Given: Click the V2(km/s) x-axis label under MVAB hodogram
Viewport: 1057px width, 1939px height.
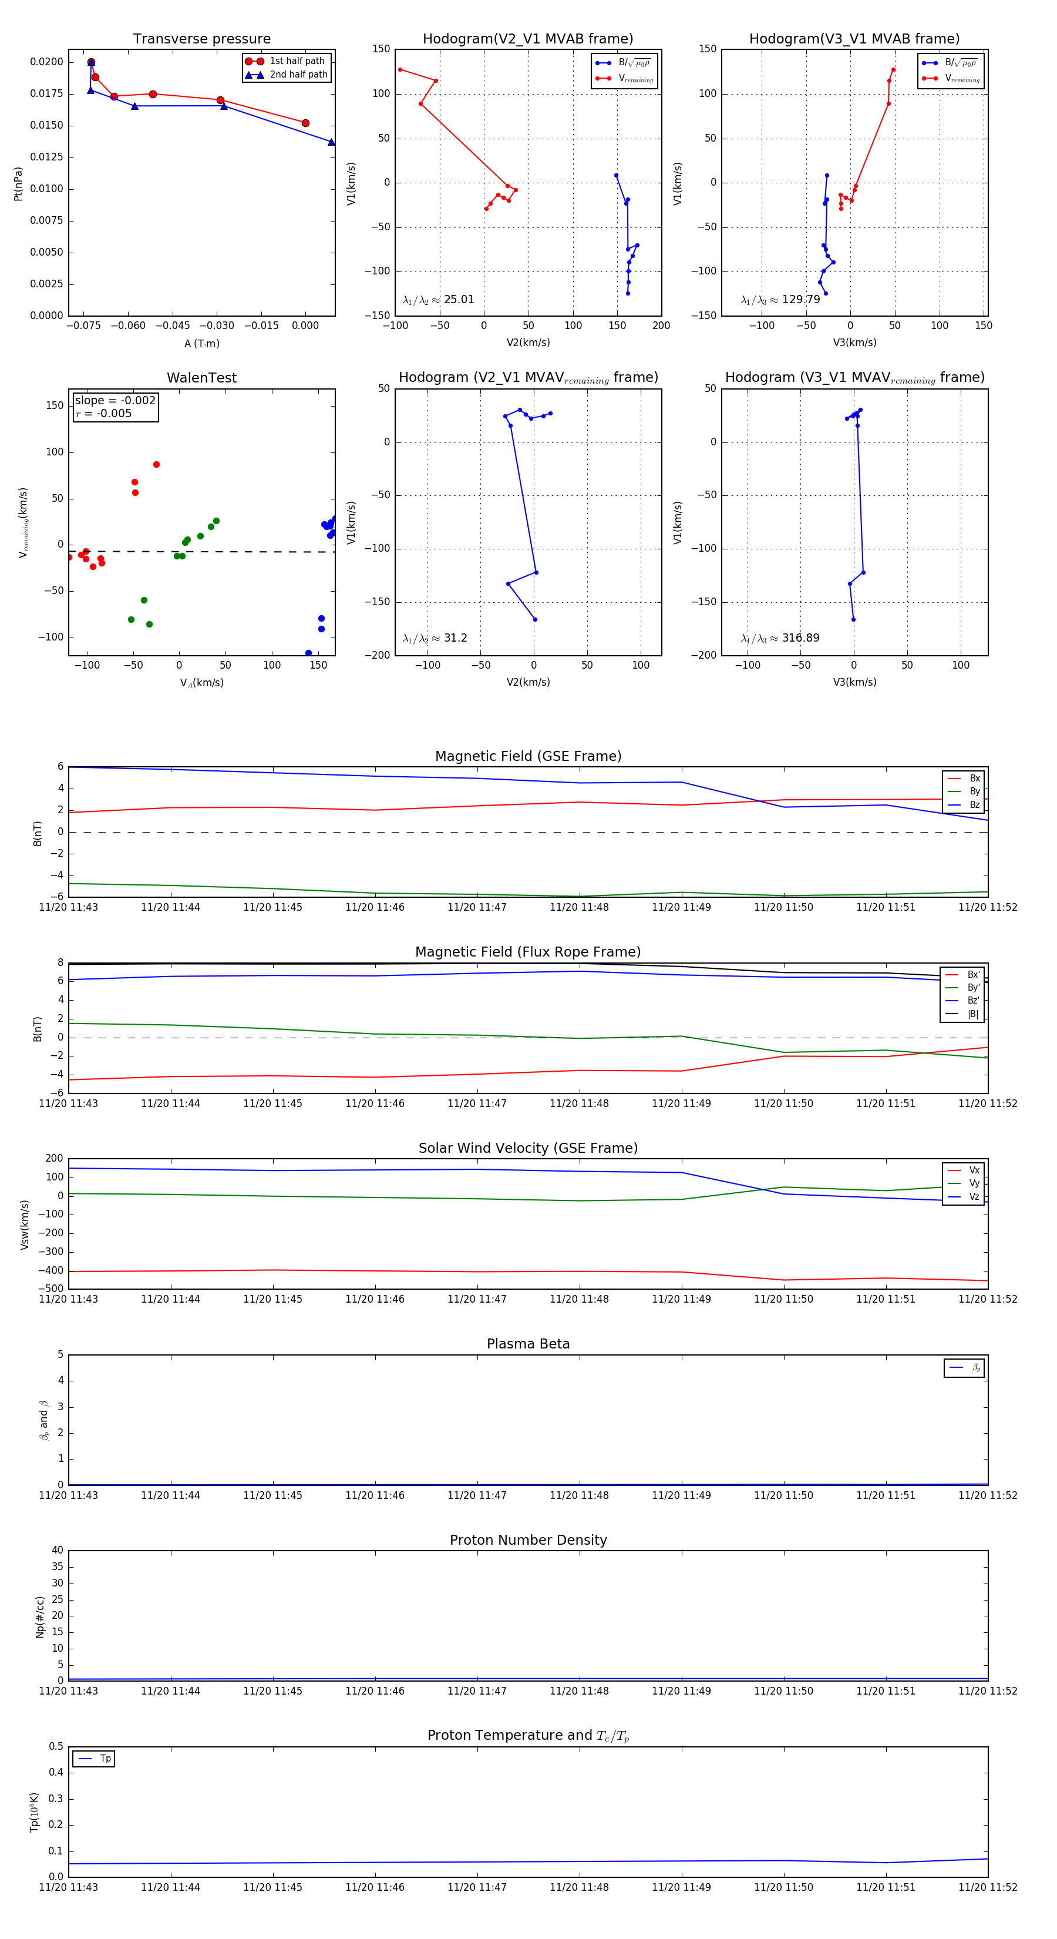Looking at the screenshot, I should tap(528, 343).
